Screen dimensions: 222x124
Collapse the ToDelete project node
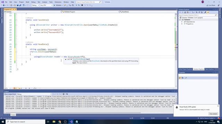180,20
